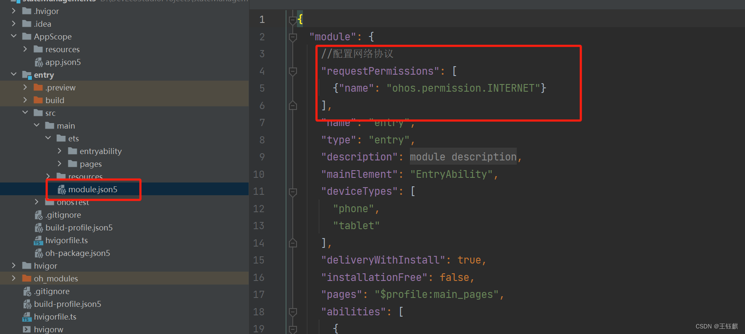Viewport: 745px width, 334px height.
Task: Expand the hvigor folder chevron
Action: click(14, 266)
